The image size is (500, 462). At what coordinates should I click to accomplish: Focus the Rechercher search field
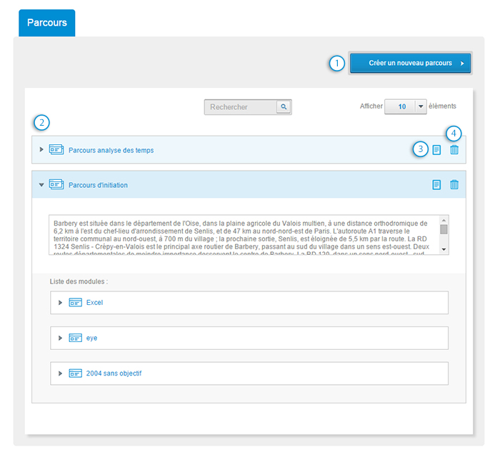(241, 107)
